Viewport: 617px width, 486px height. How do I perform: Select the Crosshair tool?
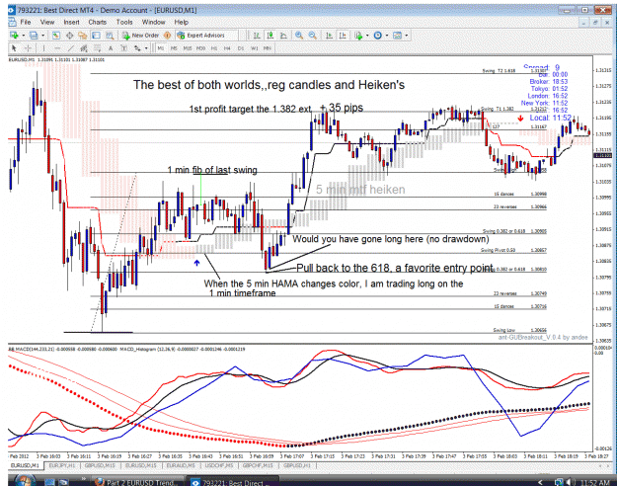28,48
